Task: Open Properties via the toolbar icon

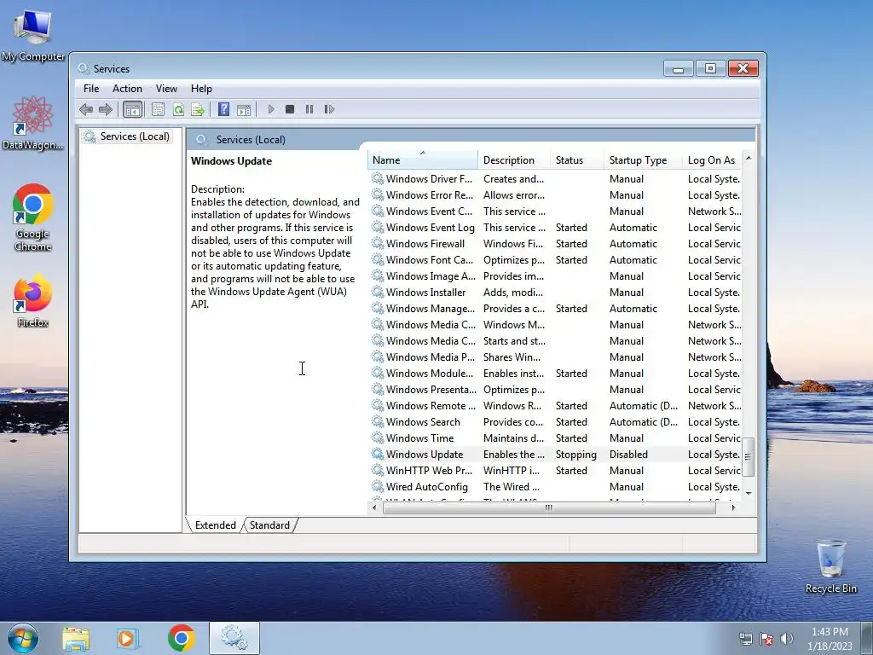Action: click(x=158, y=109)
